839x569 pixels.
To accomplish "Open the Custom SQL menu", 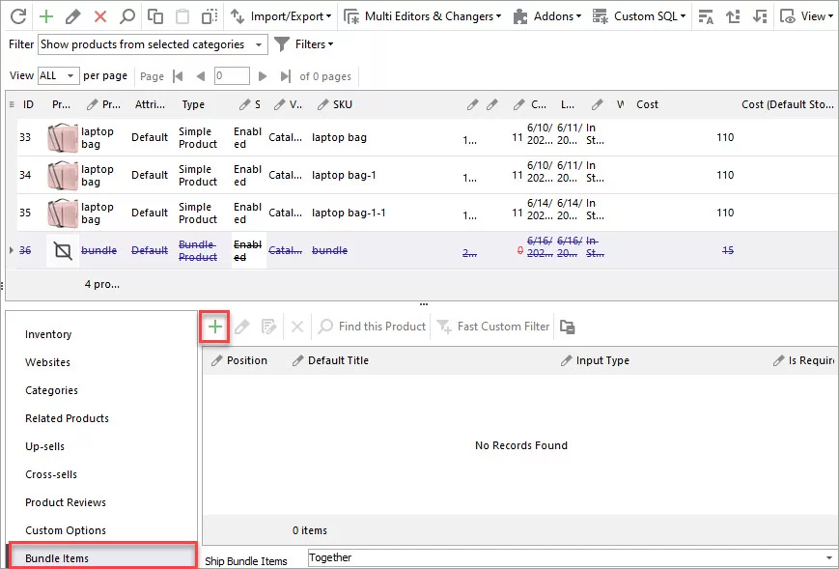I will tap(639, 16).
